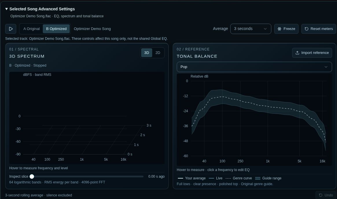Play the selected song preview
Viewport: 337px width, 199px height.
point(11,29)
